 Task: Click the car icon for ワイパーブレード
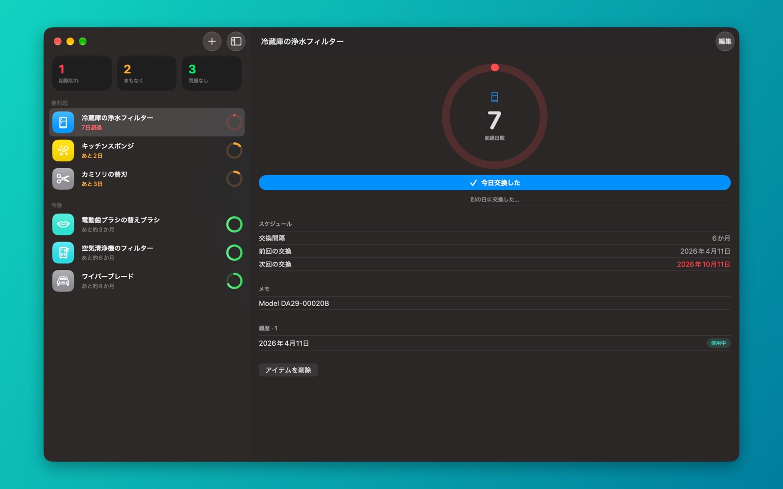point(63,281)
